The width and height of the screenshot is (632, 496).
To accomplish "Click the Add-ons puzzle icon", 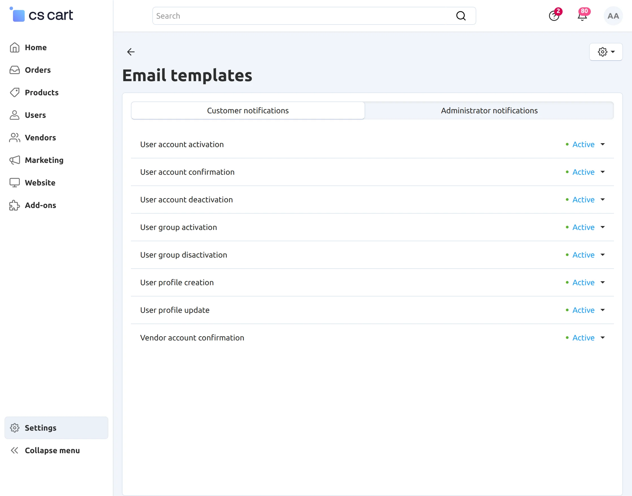I will click(x=15, y=205).
